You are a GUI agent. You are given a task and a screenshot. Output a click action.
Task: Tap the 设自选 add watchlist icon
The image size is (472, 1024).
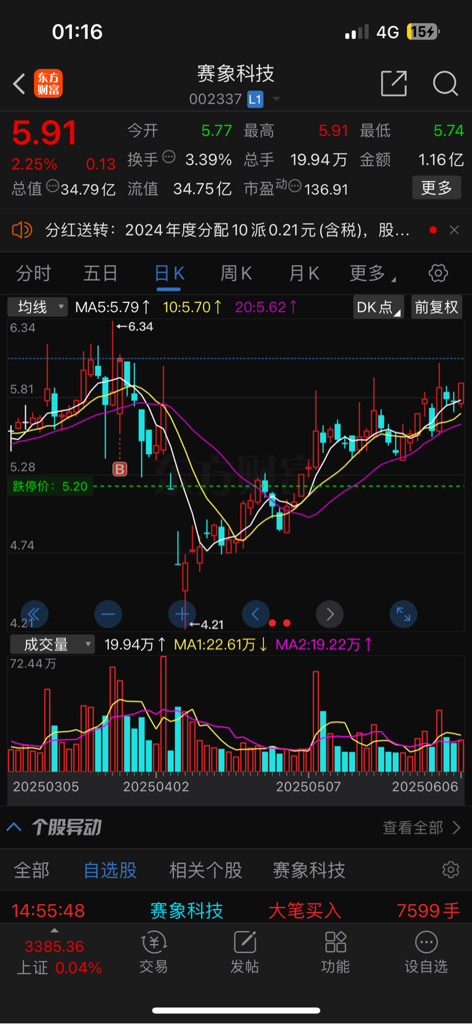[x=426, y=952]
